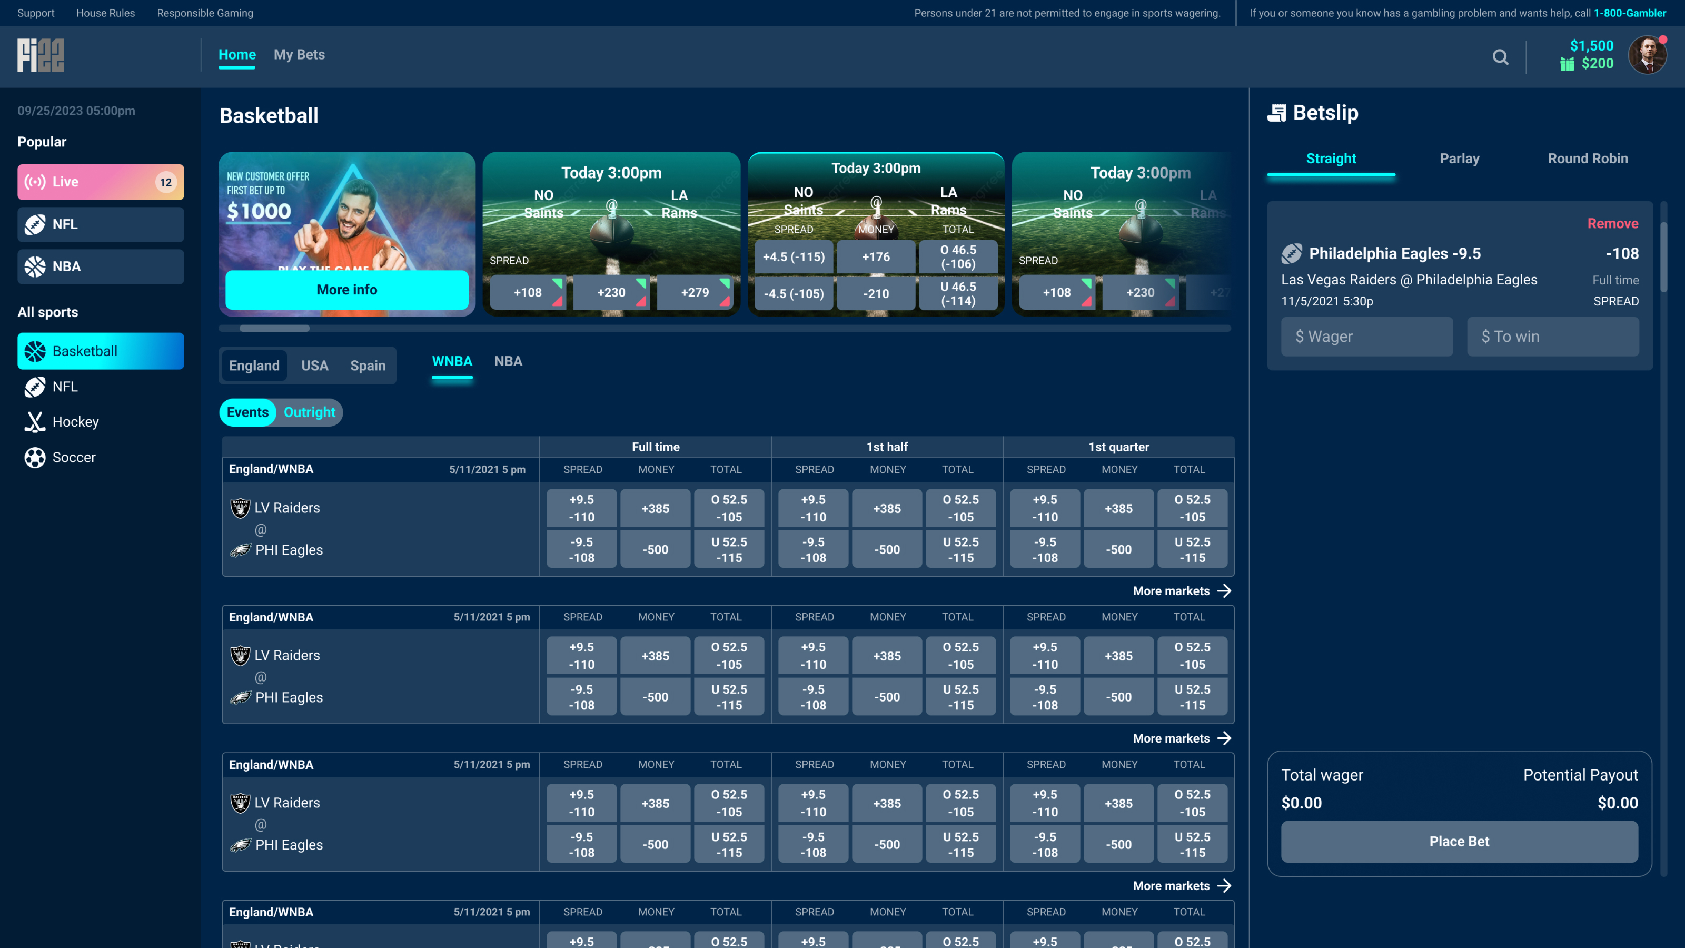The image size is (1685, 948).
Task: Select Hockey in All sports
Action: pos(75,422)
